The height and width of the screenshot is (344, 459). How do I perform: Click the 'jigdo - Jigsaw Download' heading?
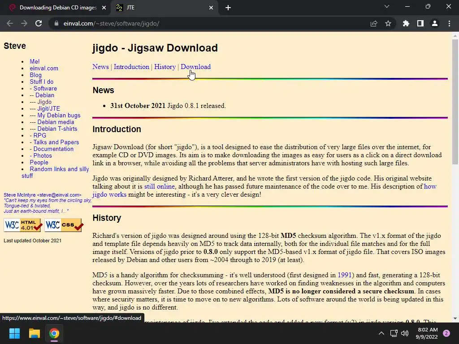(155, 47)
